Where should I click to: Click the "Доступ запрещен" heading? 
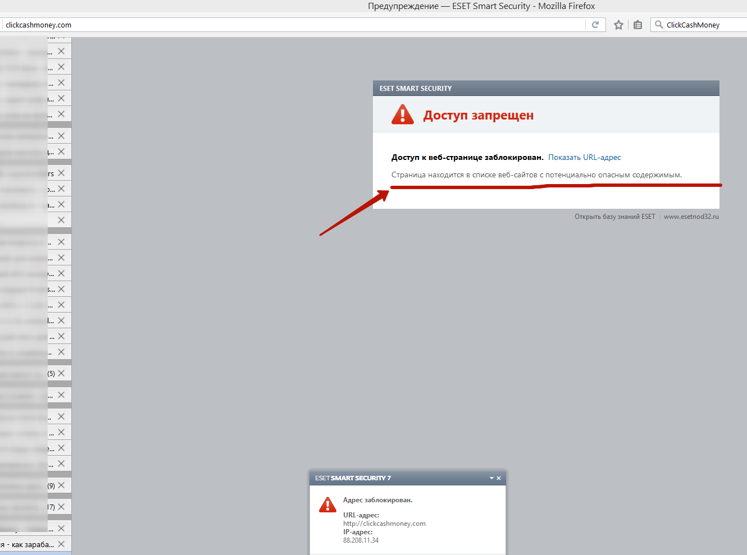[x=479, y=116]
